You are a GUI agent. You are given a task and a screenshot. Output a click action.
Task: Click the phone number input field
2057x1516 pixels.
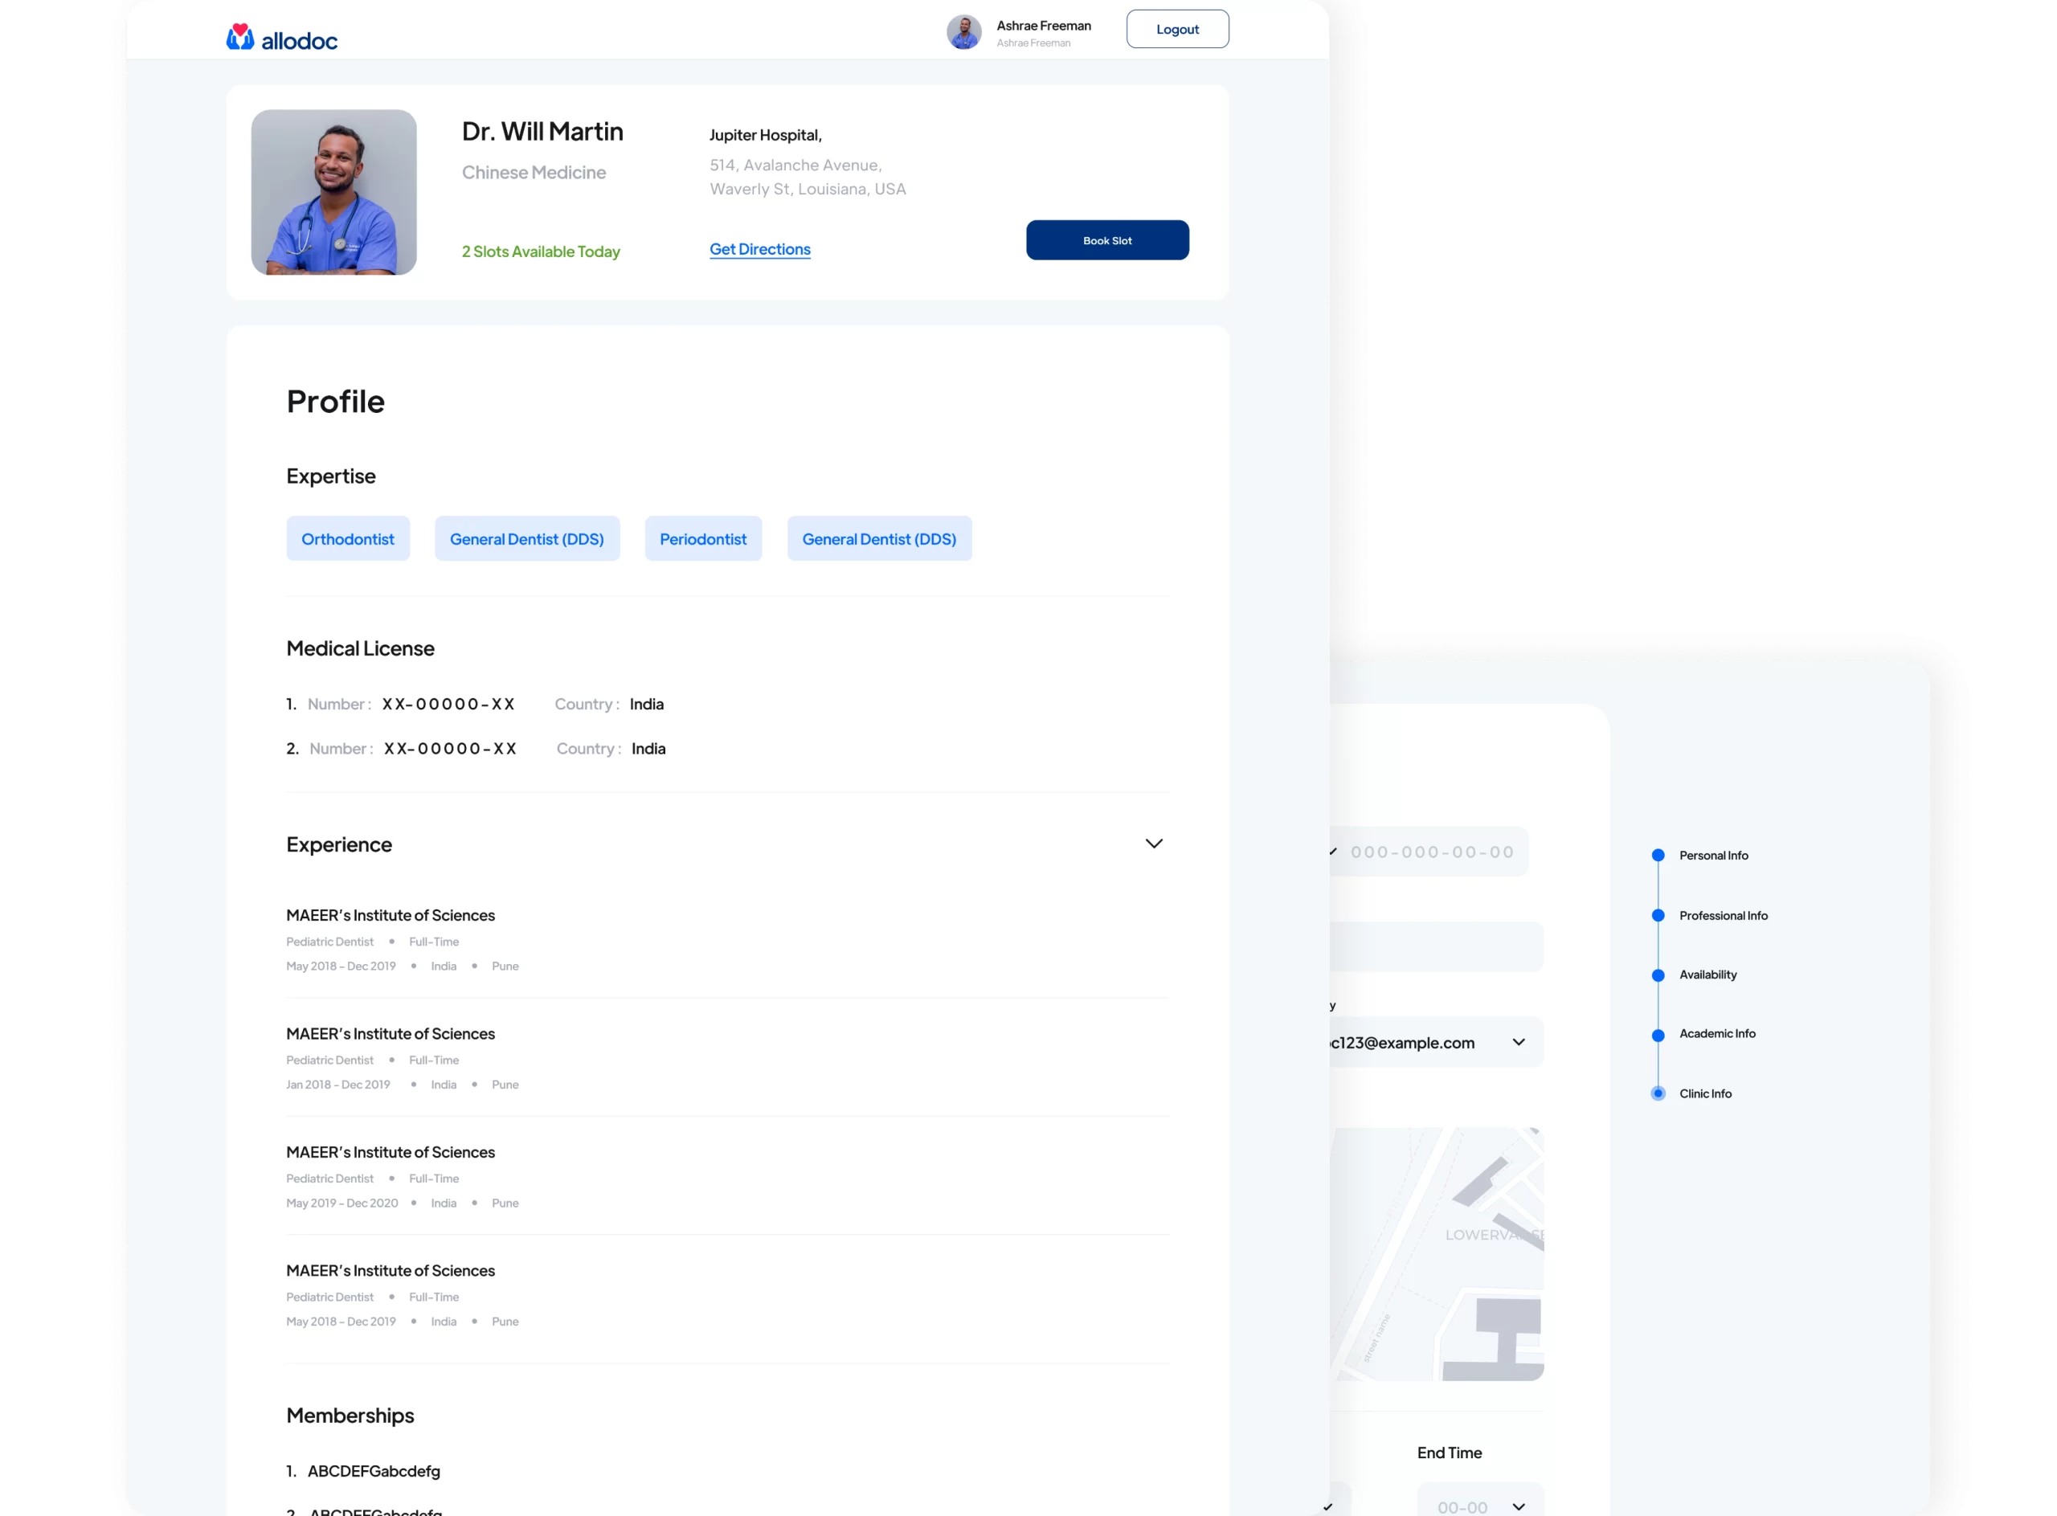tap(1431, 852)
